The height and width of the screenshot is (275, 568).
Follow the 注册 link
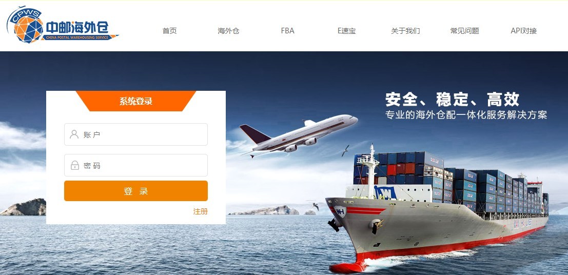coord(200,211)
